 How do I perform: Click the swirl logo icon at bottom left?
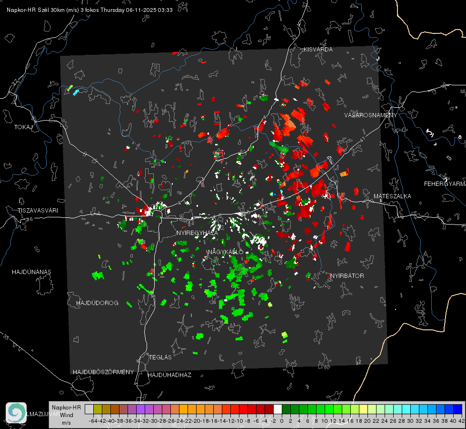click(x=16, y=413)
